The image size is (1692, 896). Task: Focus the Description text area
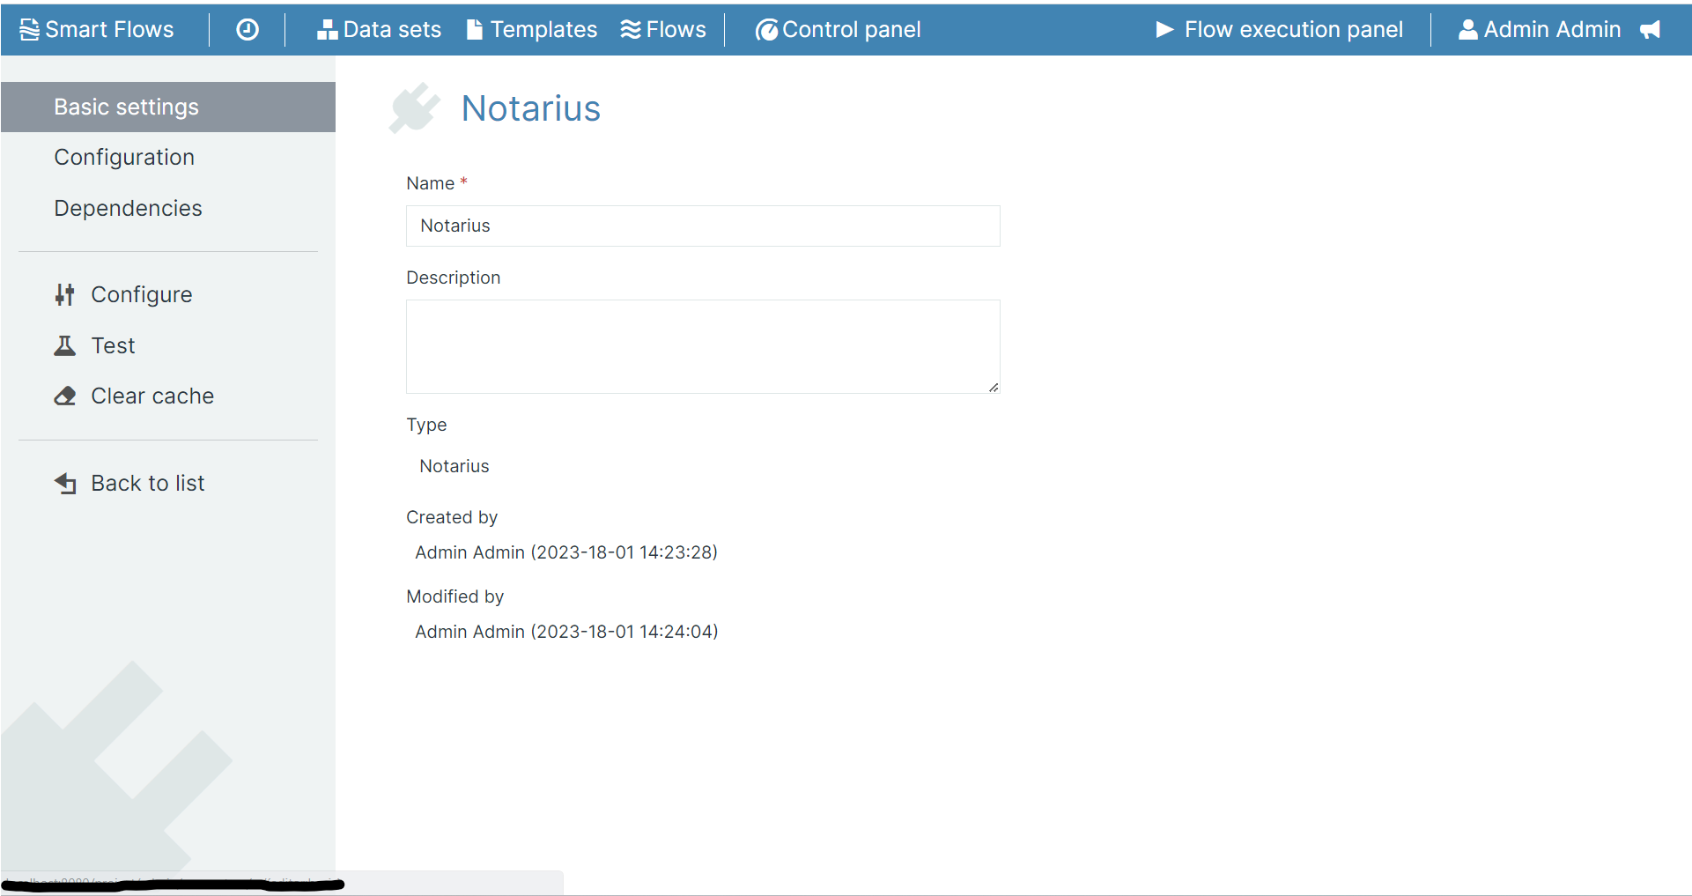(x=703, y=346)
